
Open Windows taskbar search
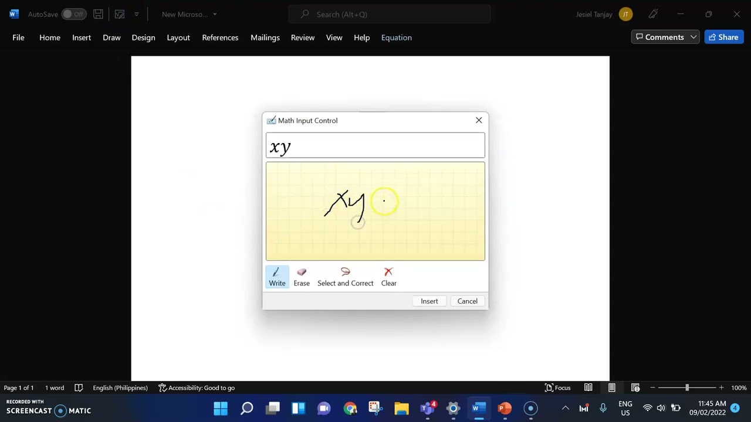246,409
